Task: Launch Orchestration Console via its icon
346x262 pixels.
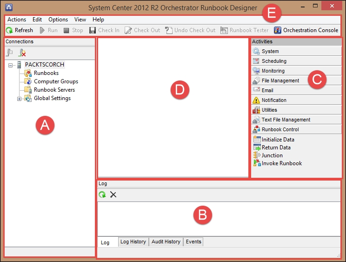Action: pos(278,30)
